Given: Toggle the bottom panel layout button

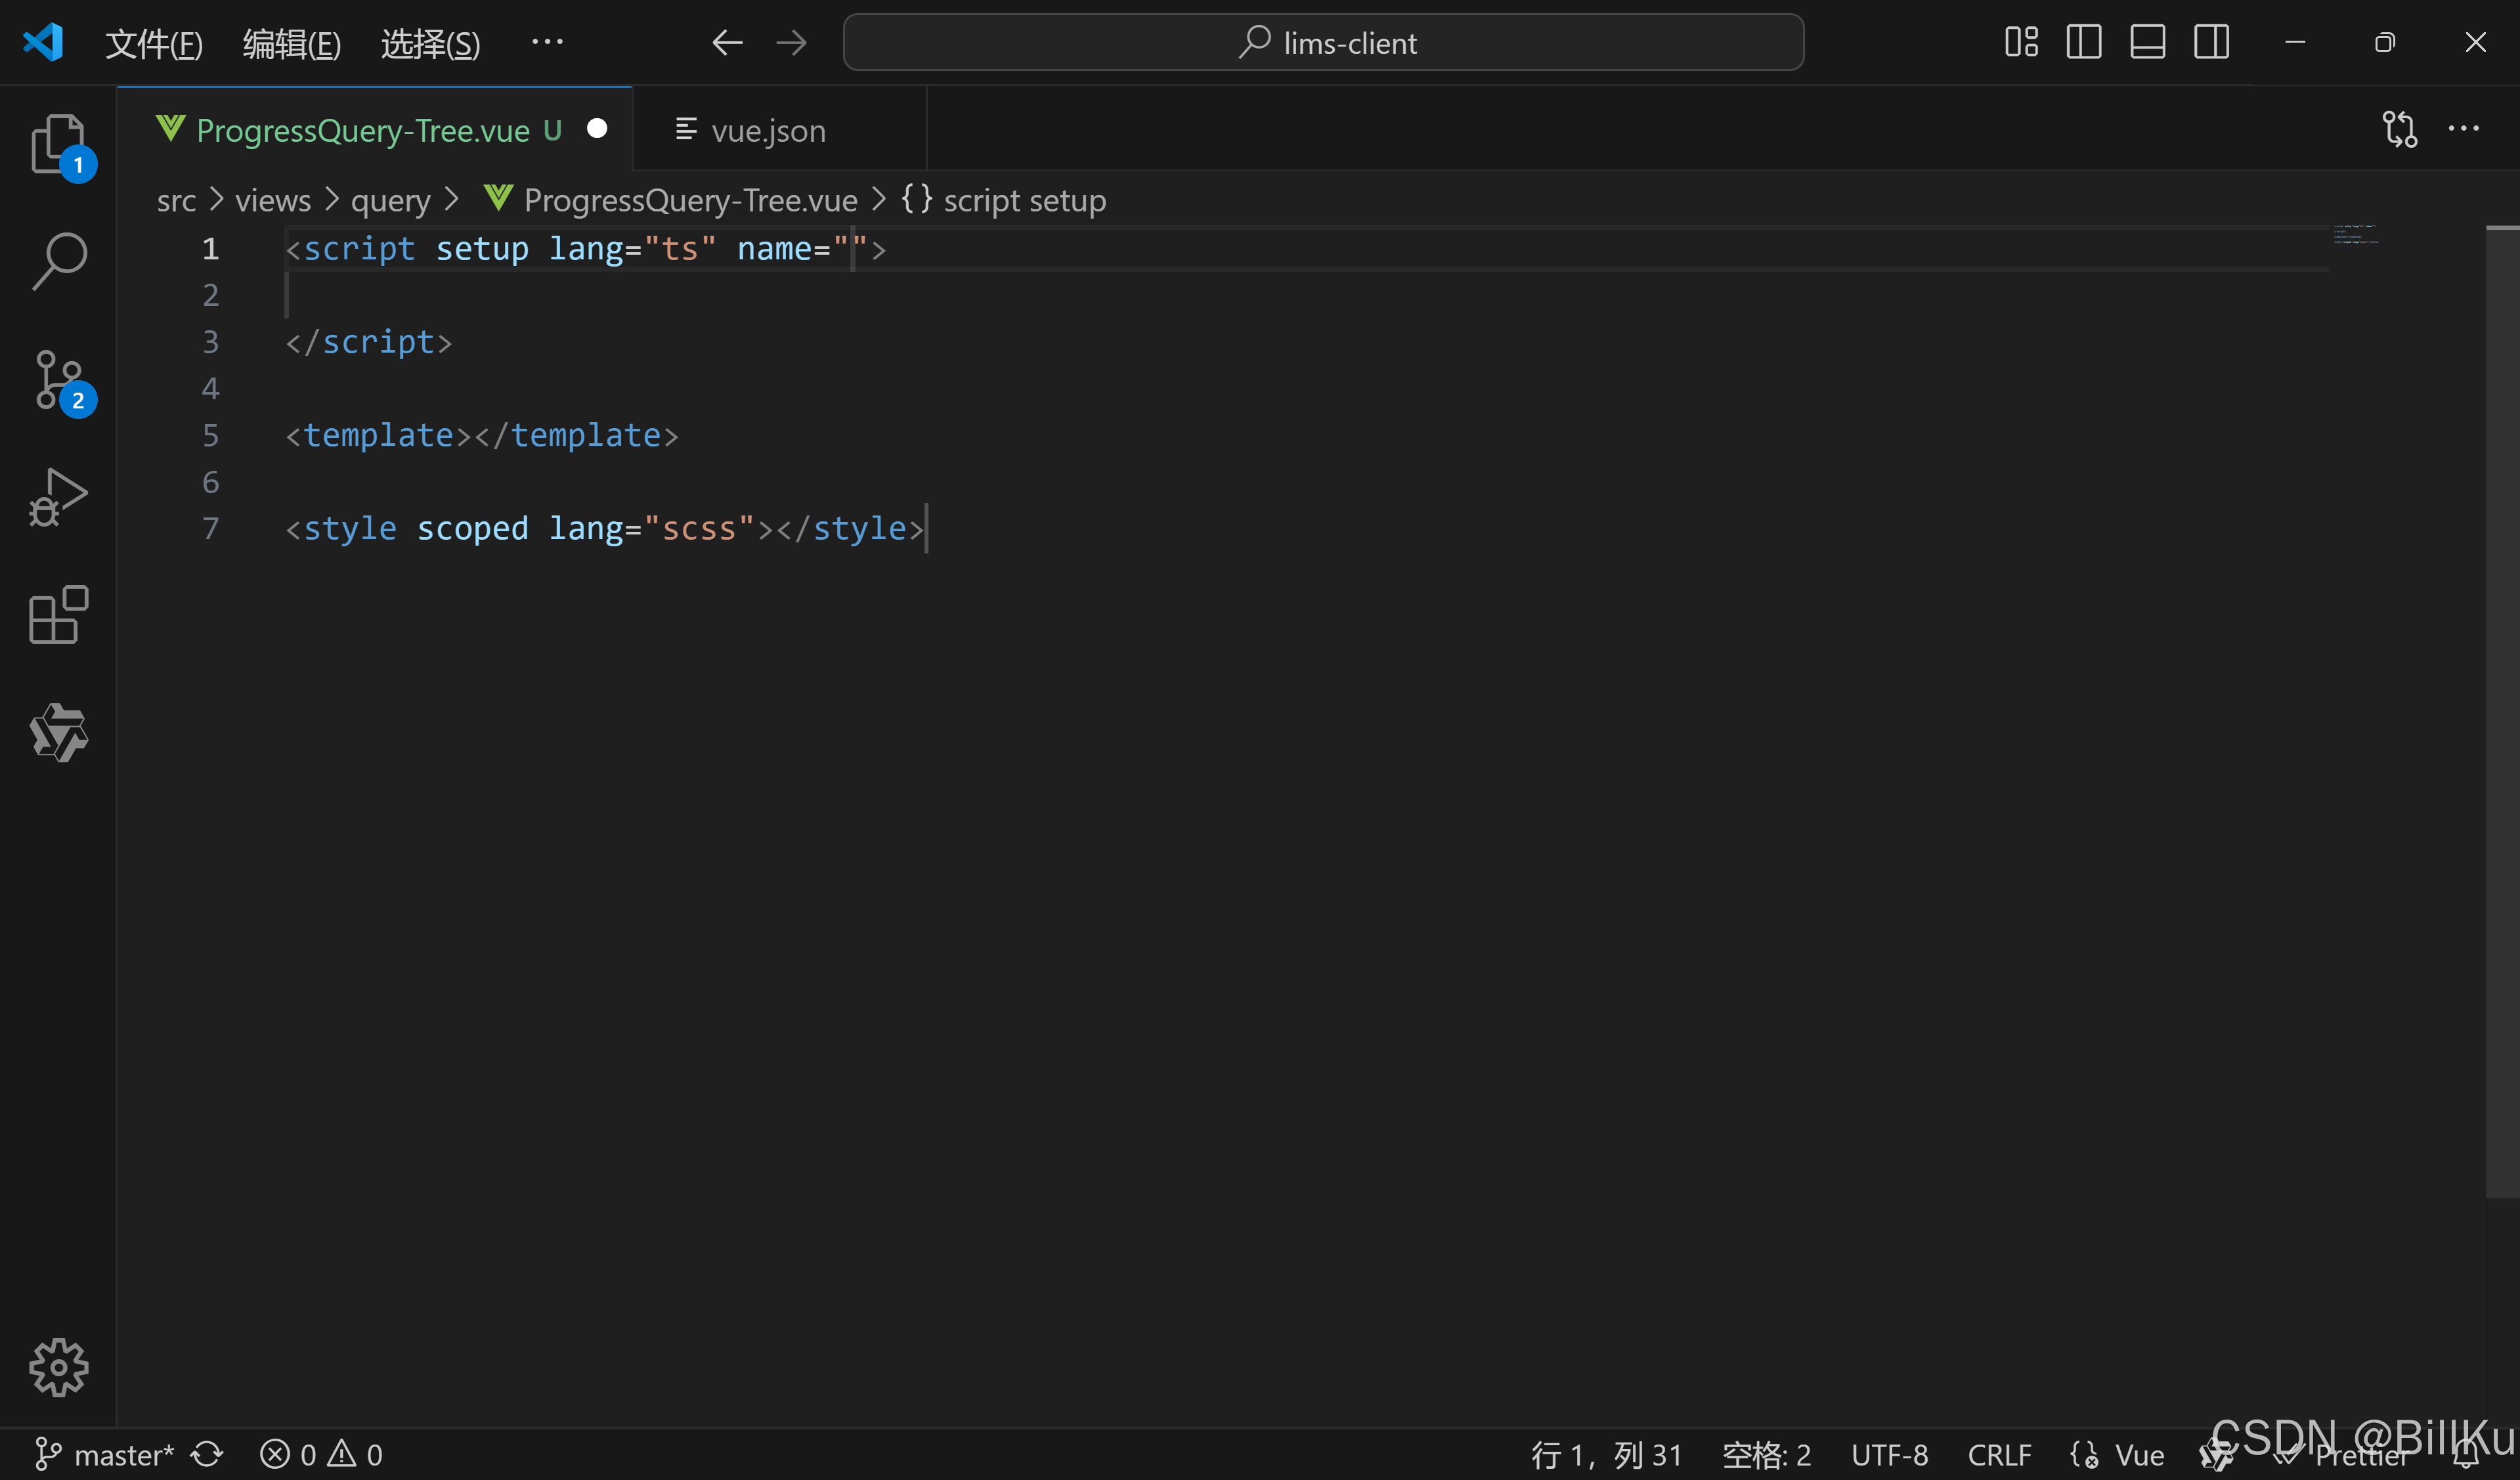Looking at the screenshot, I should tap(2147, 42).
